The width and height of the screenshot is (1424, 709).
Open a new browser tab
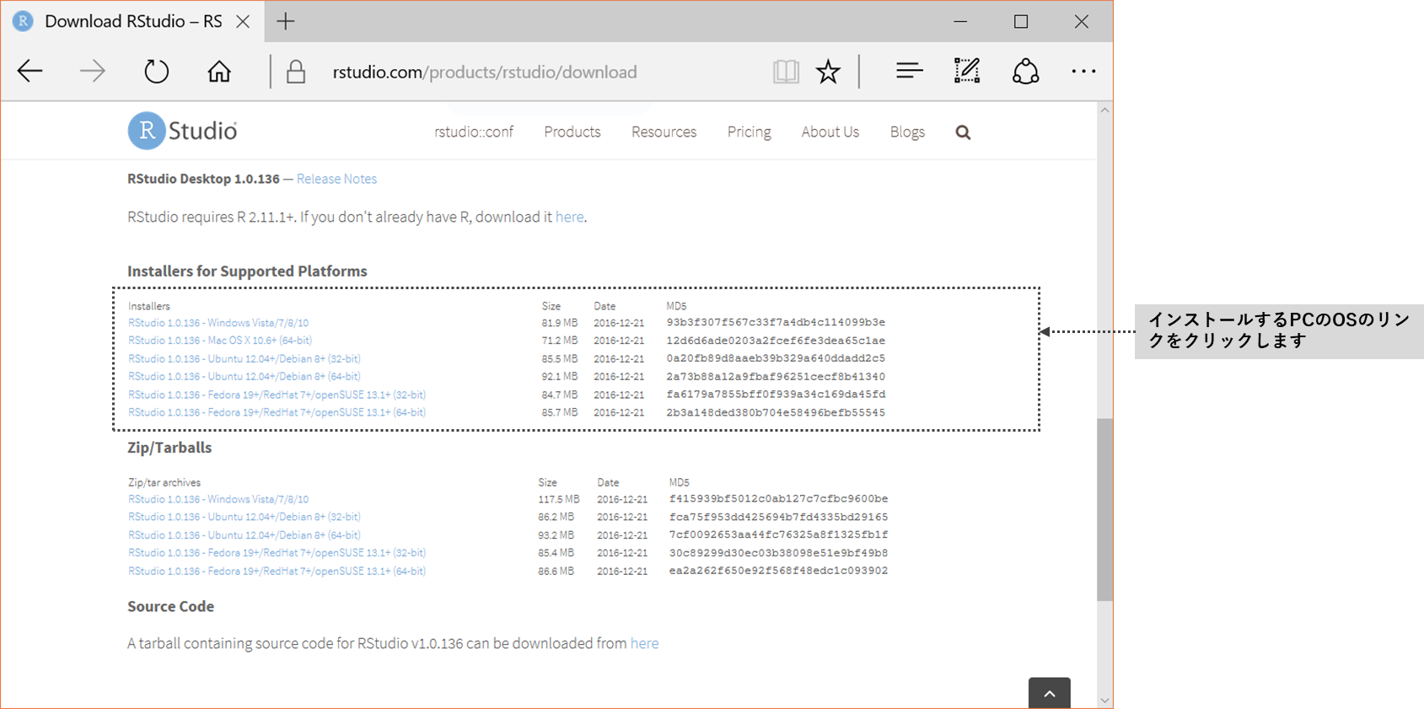(286, 22)
